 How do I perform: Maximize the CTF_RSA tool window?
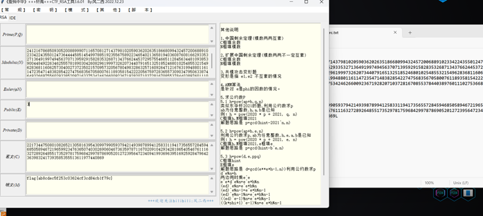click(306, 2)
